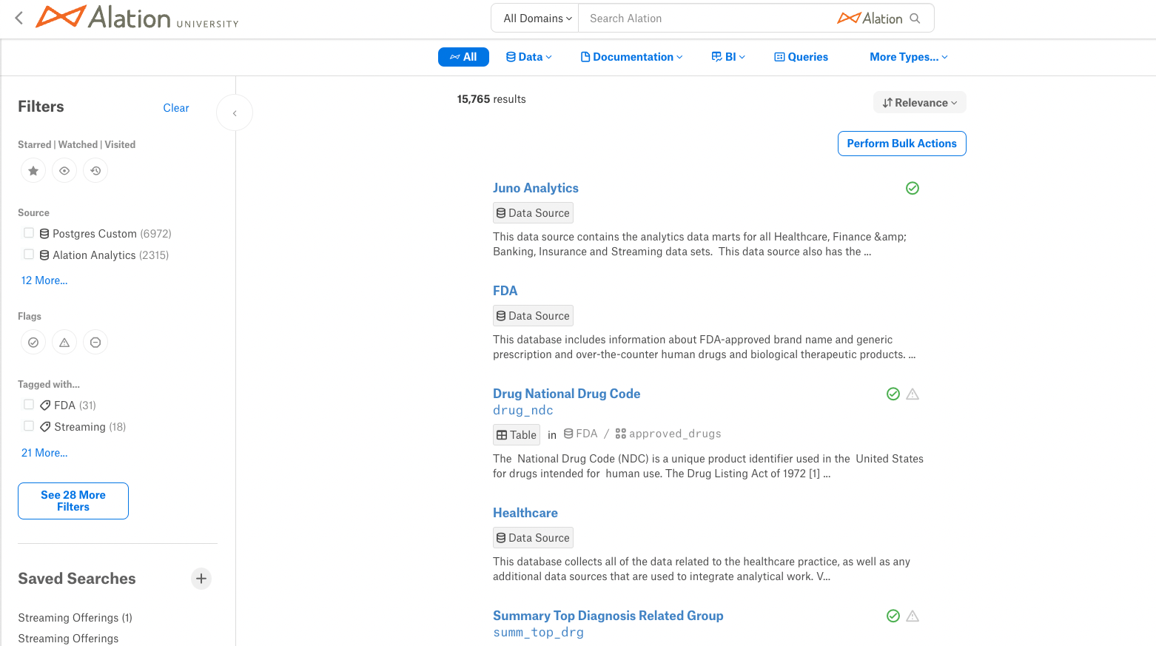This screenshot has height=646, width=1156.
Task: Click Data Source badge under FDA
Action: [533, 316]
